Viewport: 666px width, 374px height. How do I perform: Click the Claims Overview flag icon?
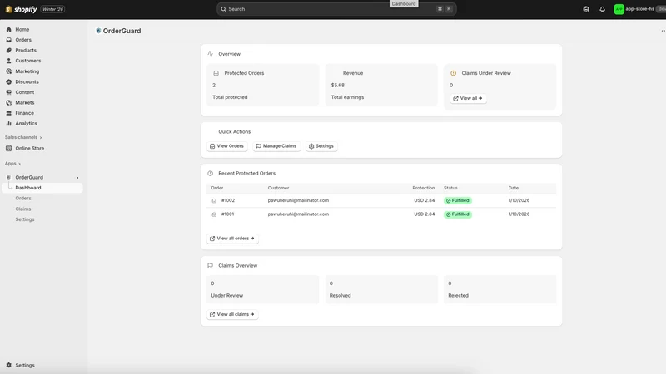pyautogui.click(x=211, y=265)
